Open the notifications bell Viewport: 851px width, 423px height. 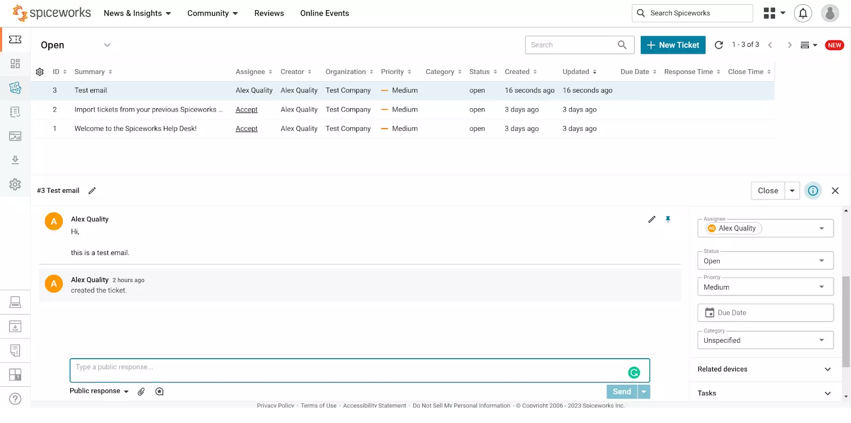[x=803, y=13]
